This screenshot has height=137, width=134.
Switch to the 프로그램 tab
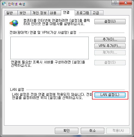pyautogui.click(x=83, y=13)
